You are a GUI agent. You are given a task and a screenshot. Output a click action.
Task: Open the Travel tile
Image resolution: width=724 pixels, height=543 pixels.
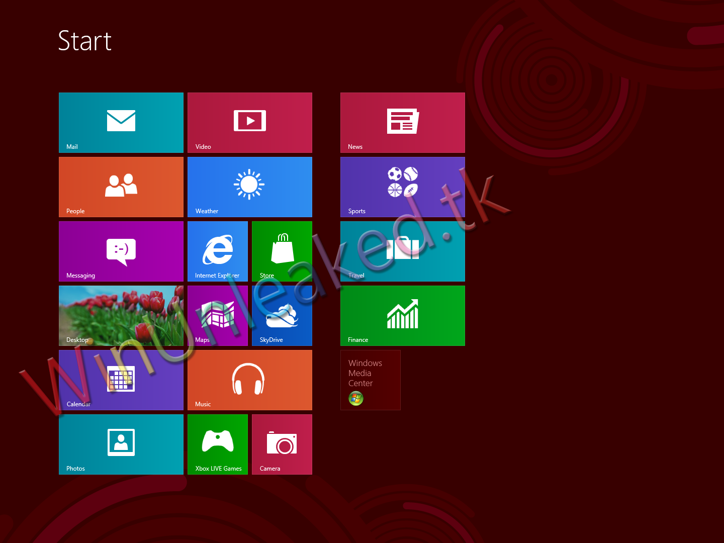click(x=403, y=251)
